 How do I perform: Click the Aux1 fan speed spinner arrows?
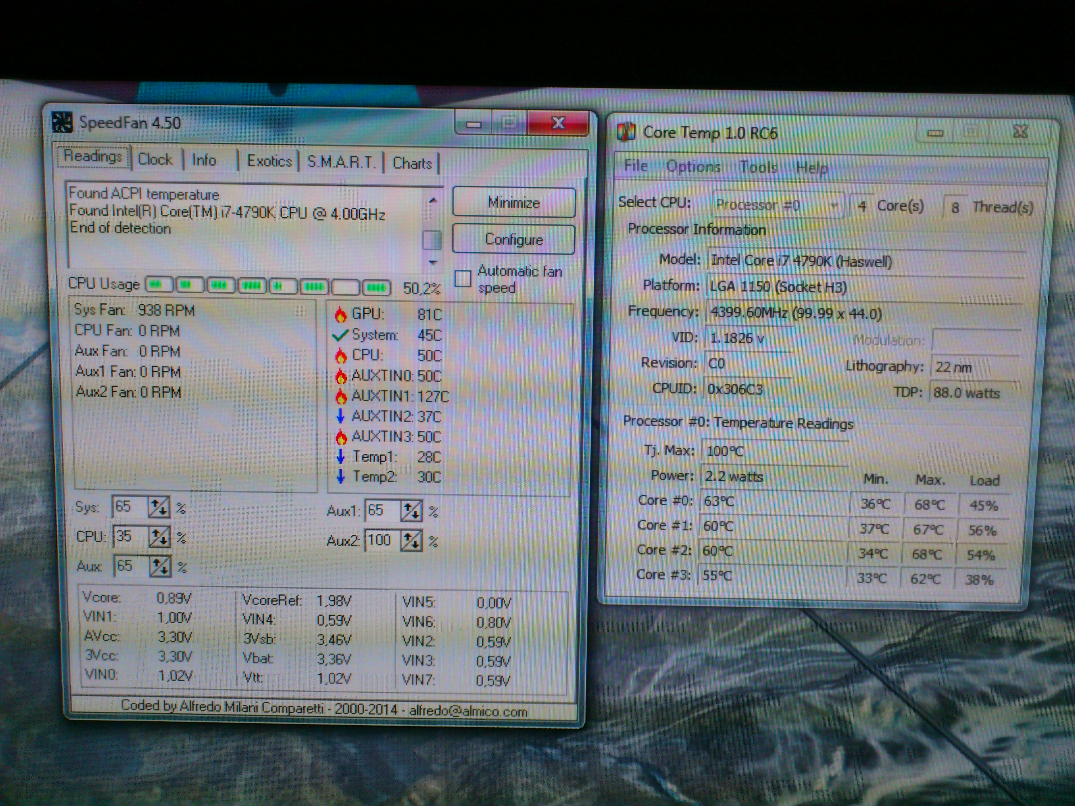(x=411, y=511)
